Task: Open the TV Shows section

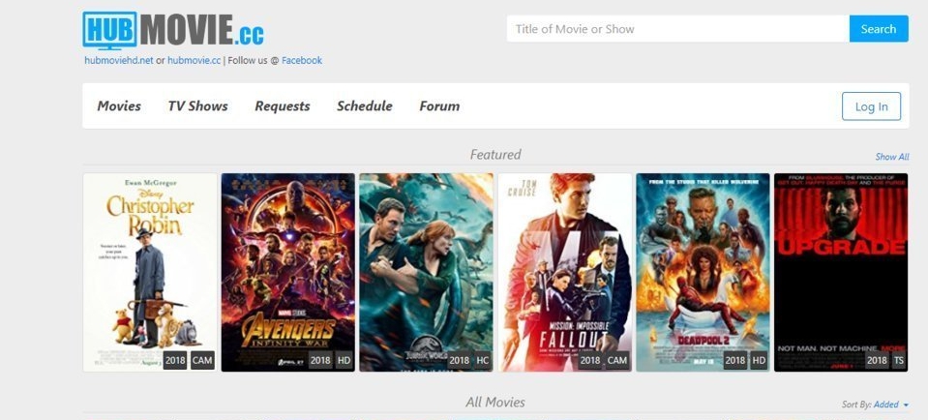Action: coord(197,105)
